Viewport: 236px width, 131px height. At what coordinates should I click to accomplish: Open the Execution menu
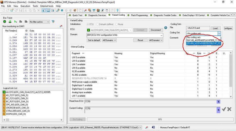[25, 6]
